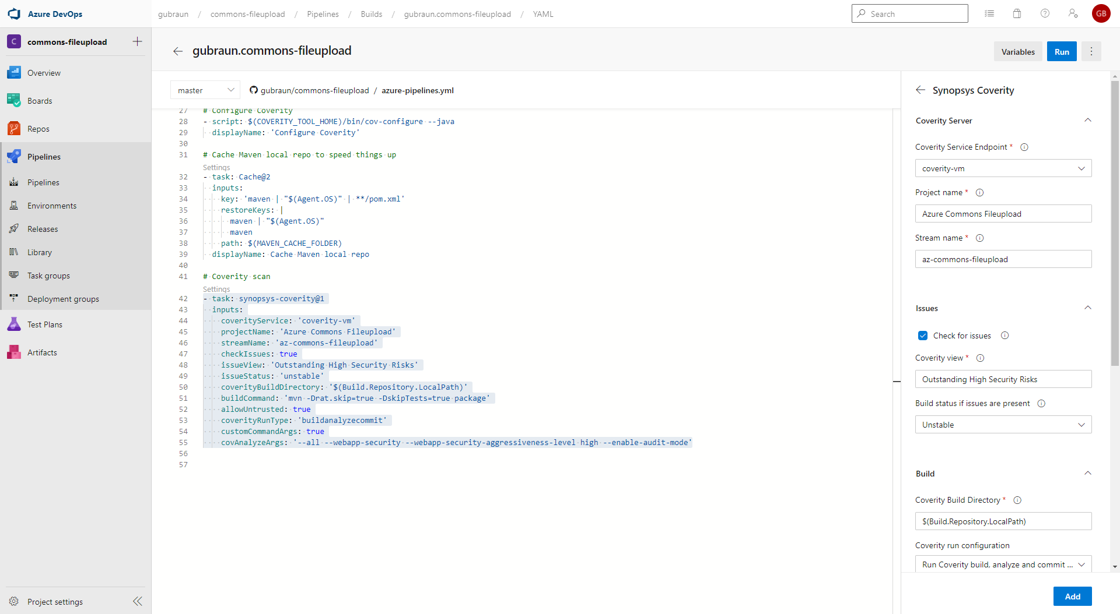Open the Help question mark icon
Viewport: 1120px width, 614px height.
click(x=1045, y=13)
